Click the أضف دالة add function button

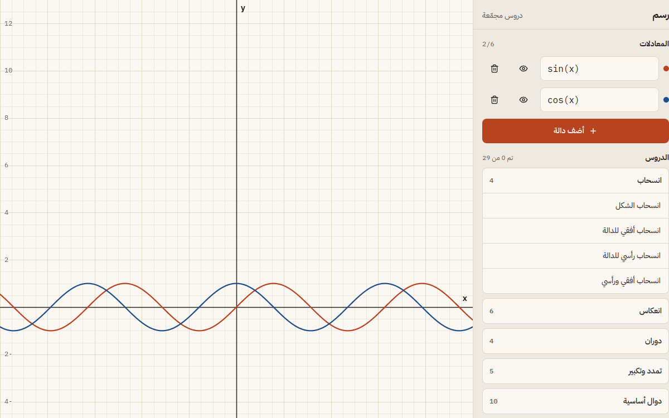coord(575,131)
